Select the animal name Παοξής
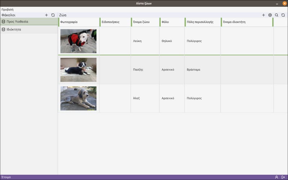 click(138, 70)
